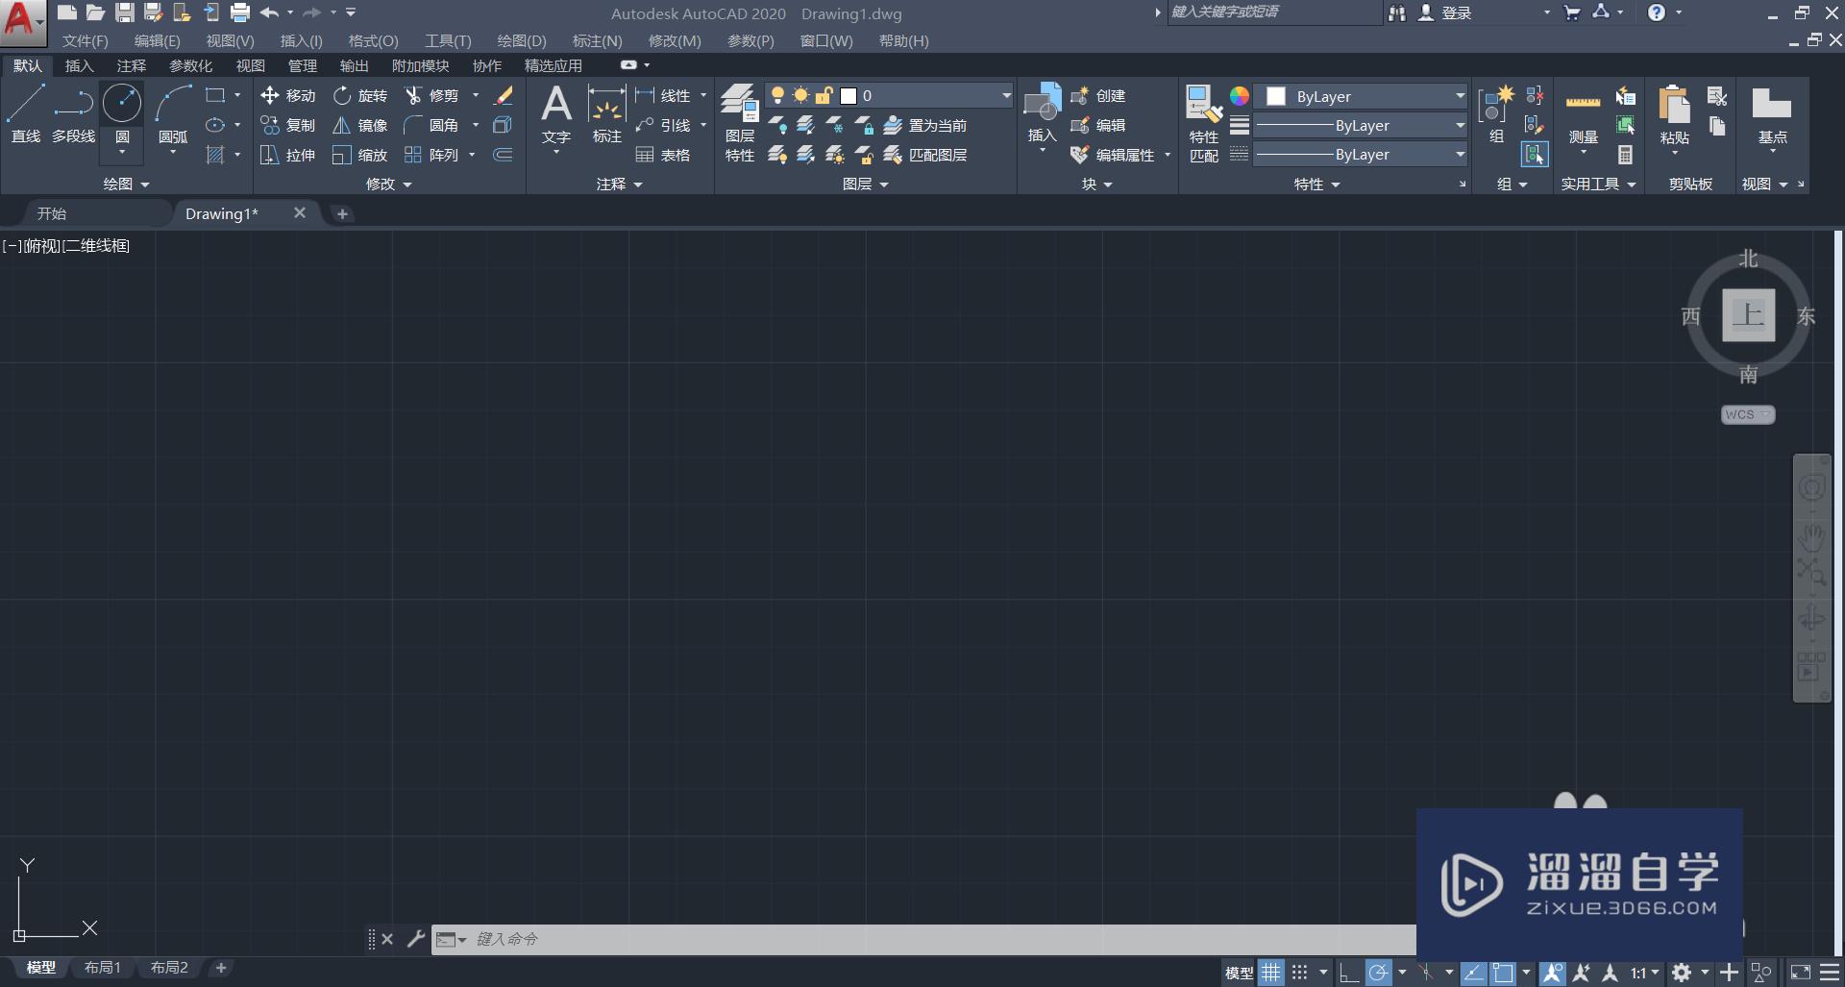Click the Rotate (旋转) tool
The height and width of the screenshot is (987, 1845).
coord(359,95)
